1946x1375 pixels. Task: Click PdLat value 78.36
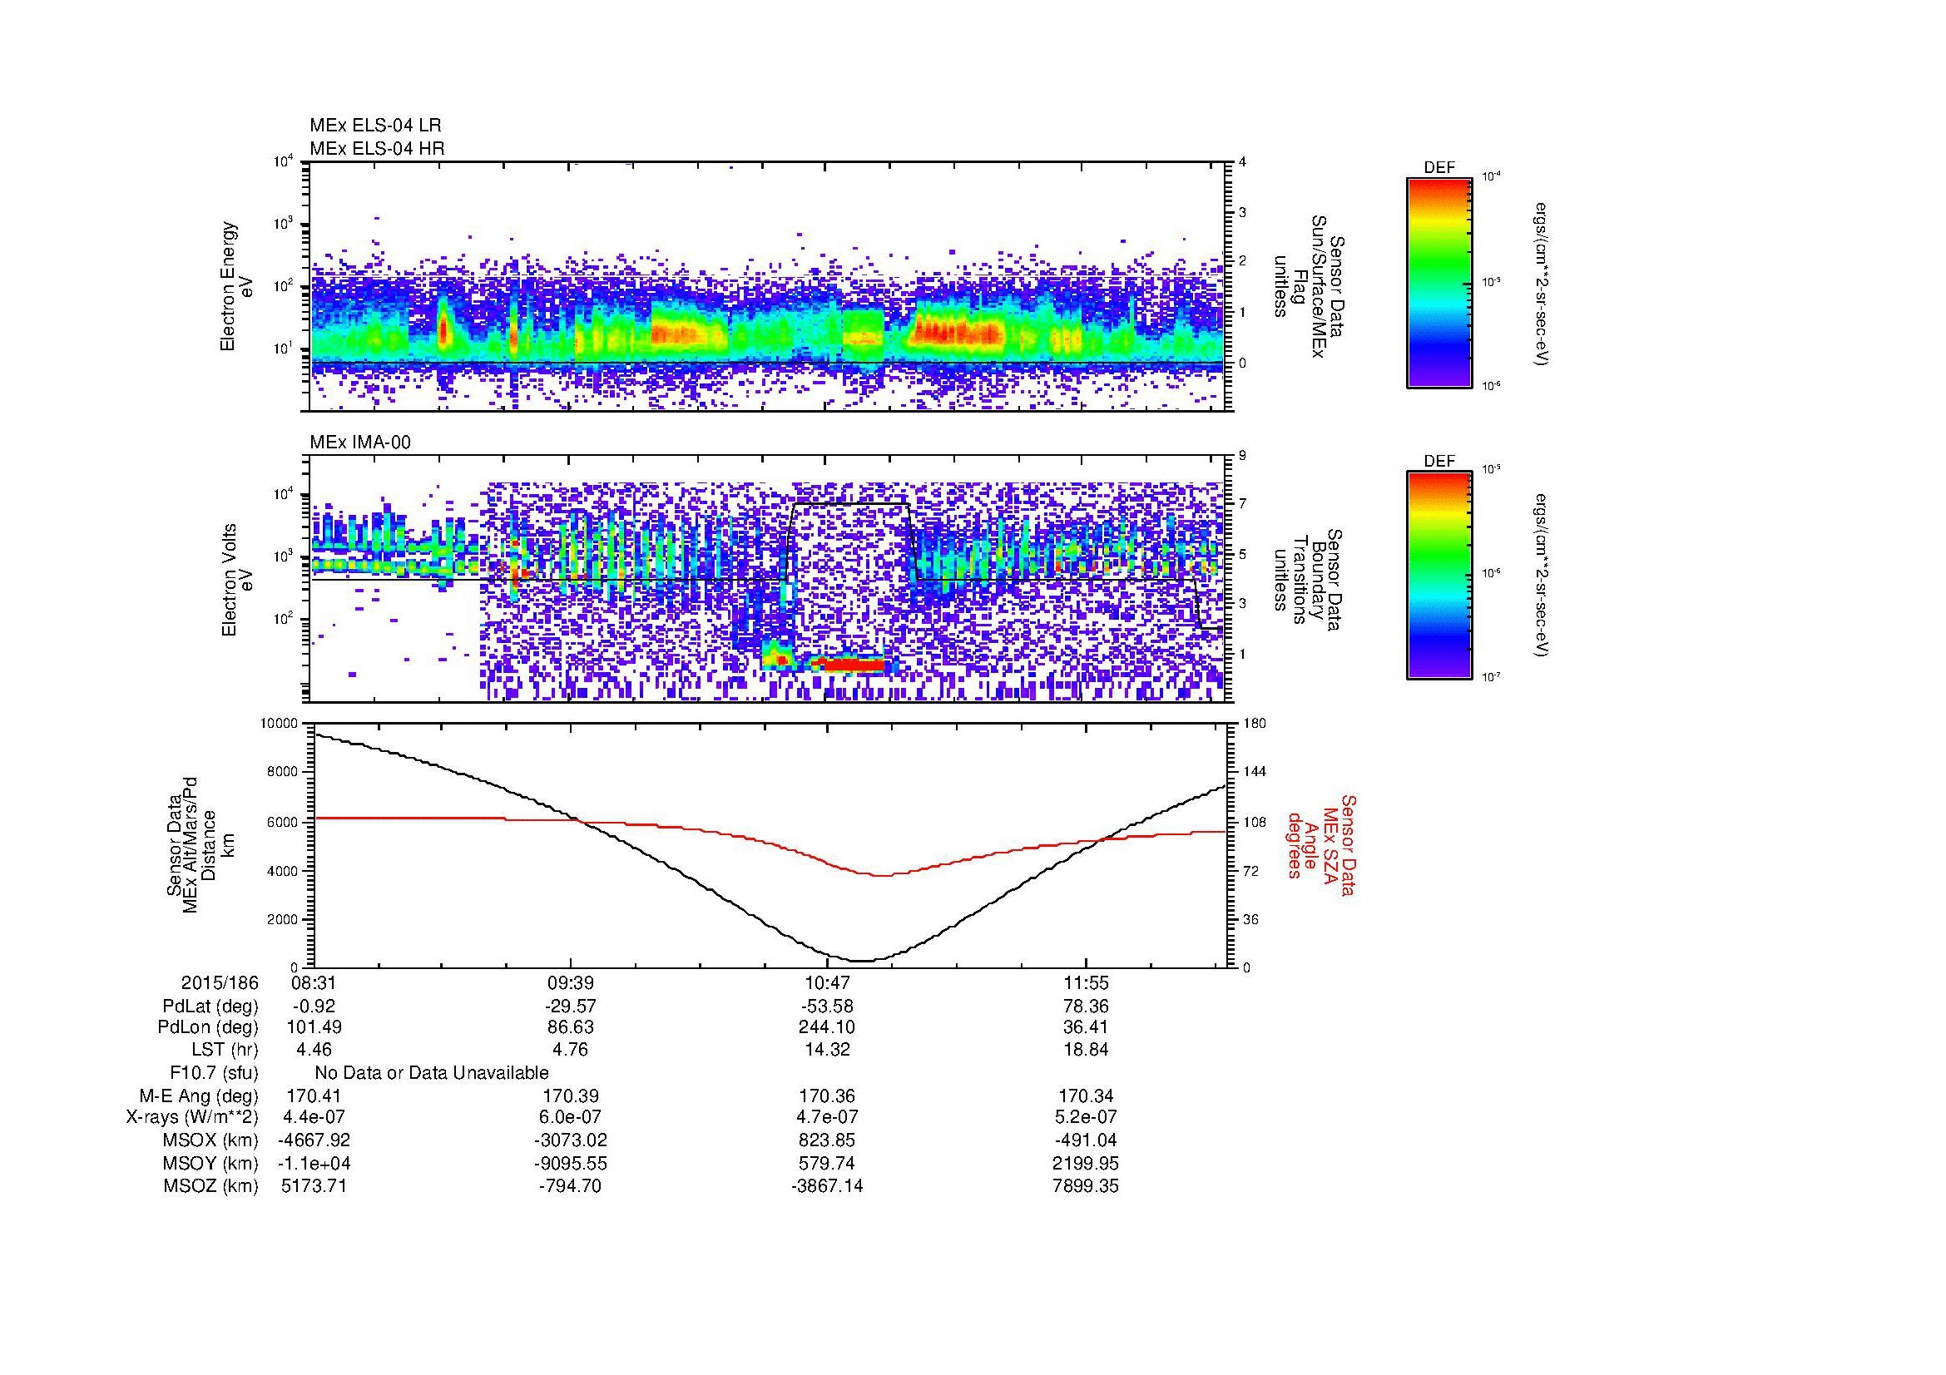pyautogui.click(x=1086, y=1007)
